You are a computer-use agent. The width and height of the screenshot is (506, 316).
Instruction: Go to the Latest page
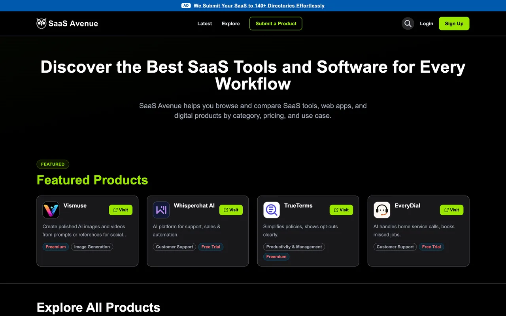pos(205,24)
